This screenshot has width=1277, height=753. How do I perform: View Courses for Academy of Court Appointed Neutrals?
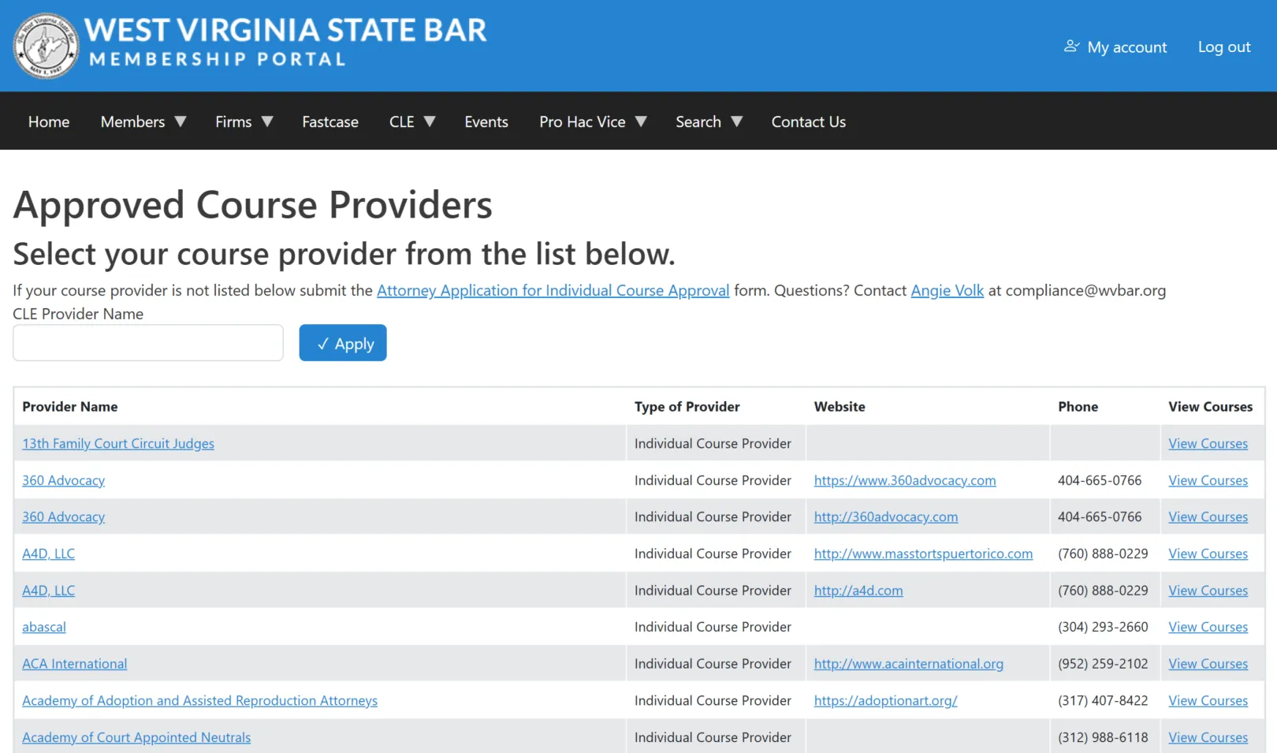[x=1208, y=737]
